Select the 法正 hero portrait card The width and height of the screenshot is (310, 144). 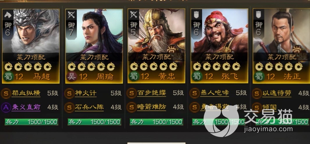pos(281,46)
